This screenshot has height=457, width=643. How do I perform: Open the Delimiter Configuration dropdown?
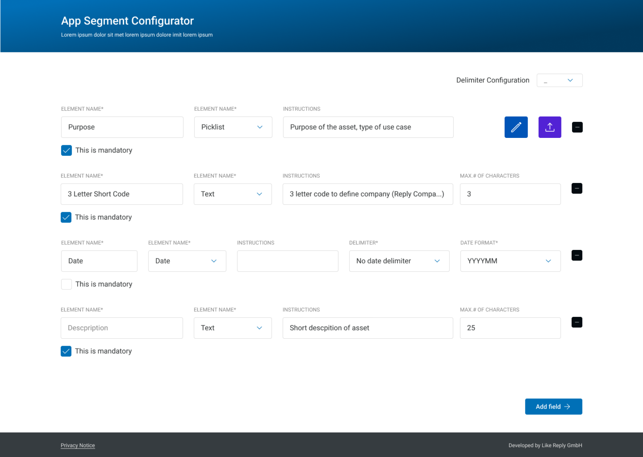coord(559,80)
